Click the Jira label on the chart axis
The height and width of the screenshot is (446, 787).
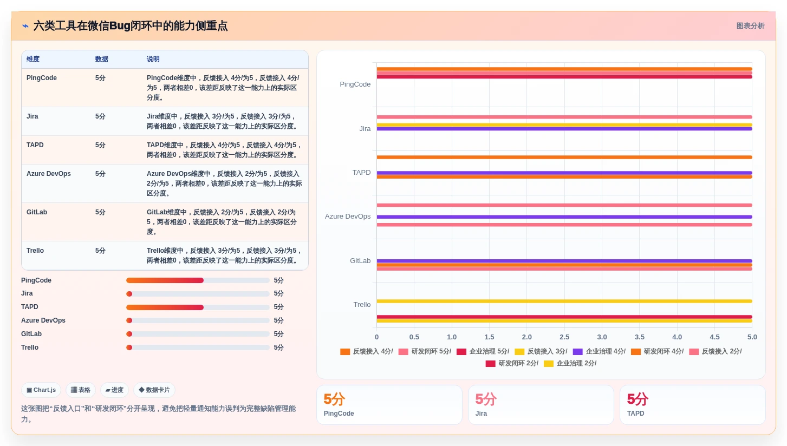(365, 129)
